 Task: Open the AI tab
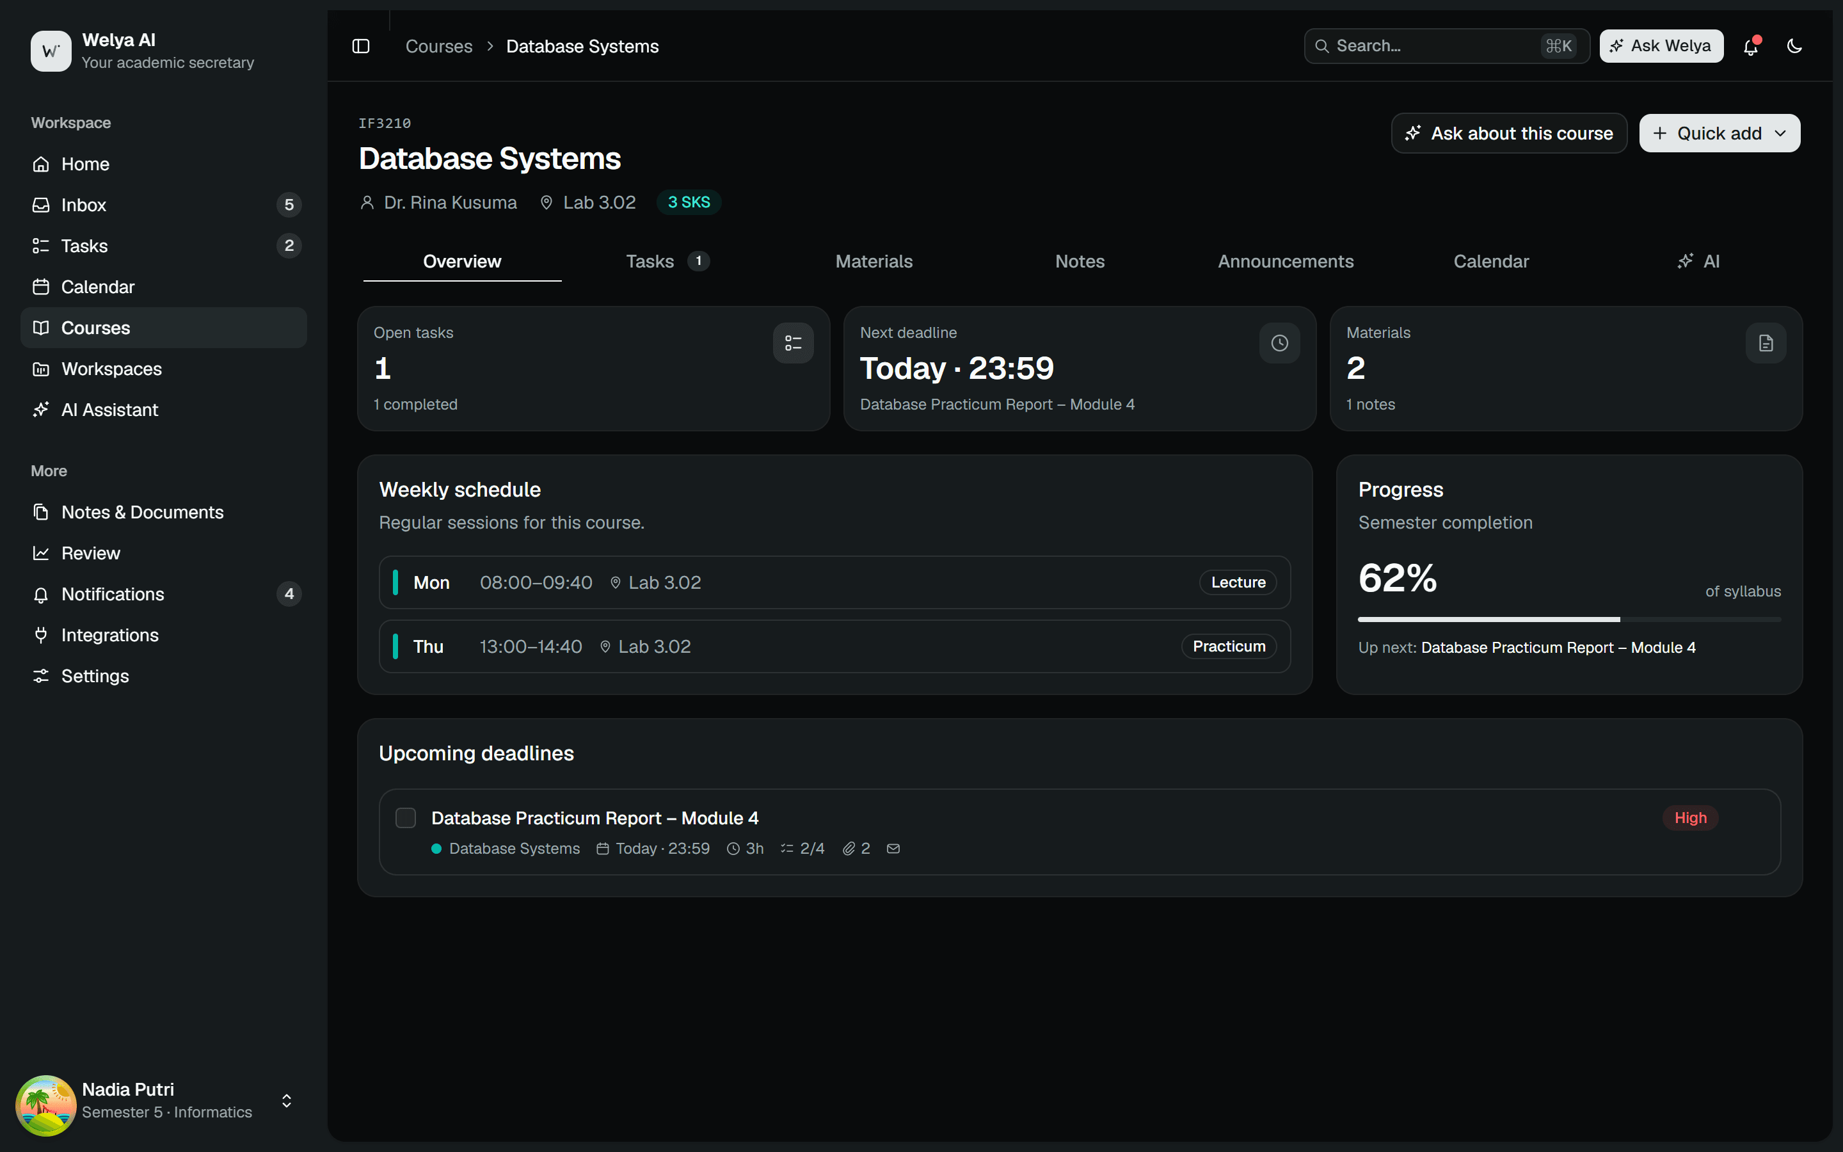pyautogui.click(x=1698, y=261)
